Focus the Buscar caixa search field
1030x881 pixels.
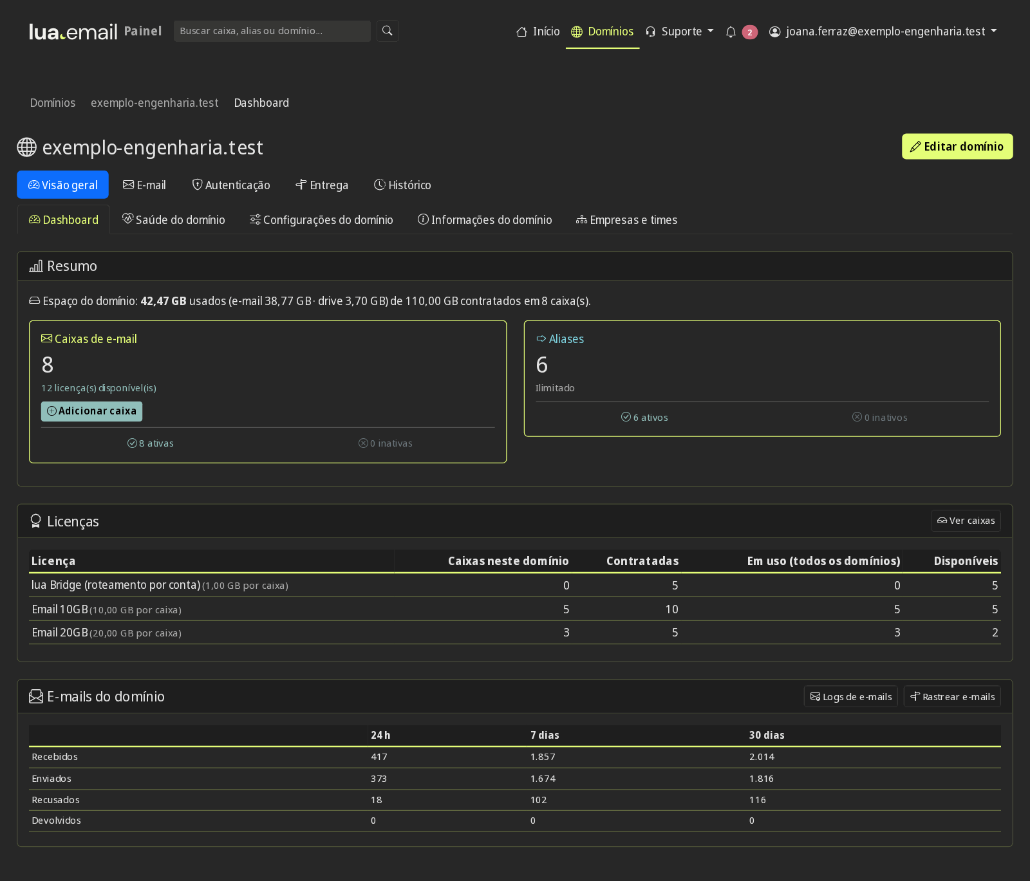point(272,31)
